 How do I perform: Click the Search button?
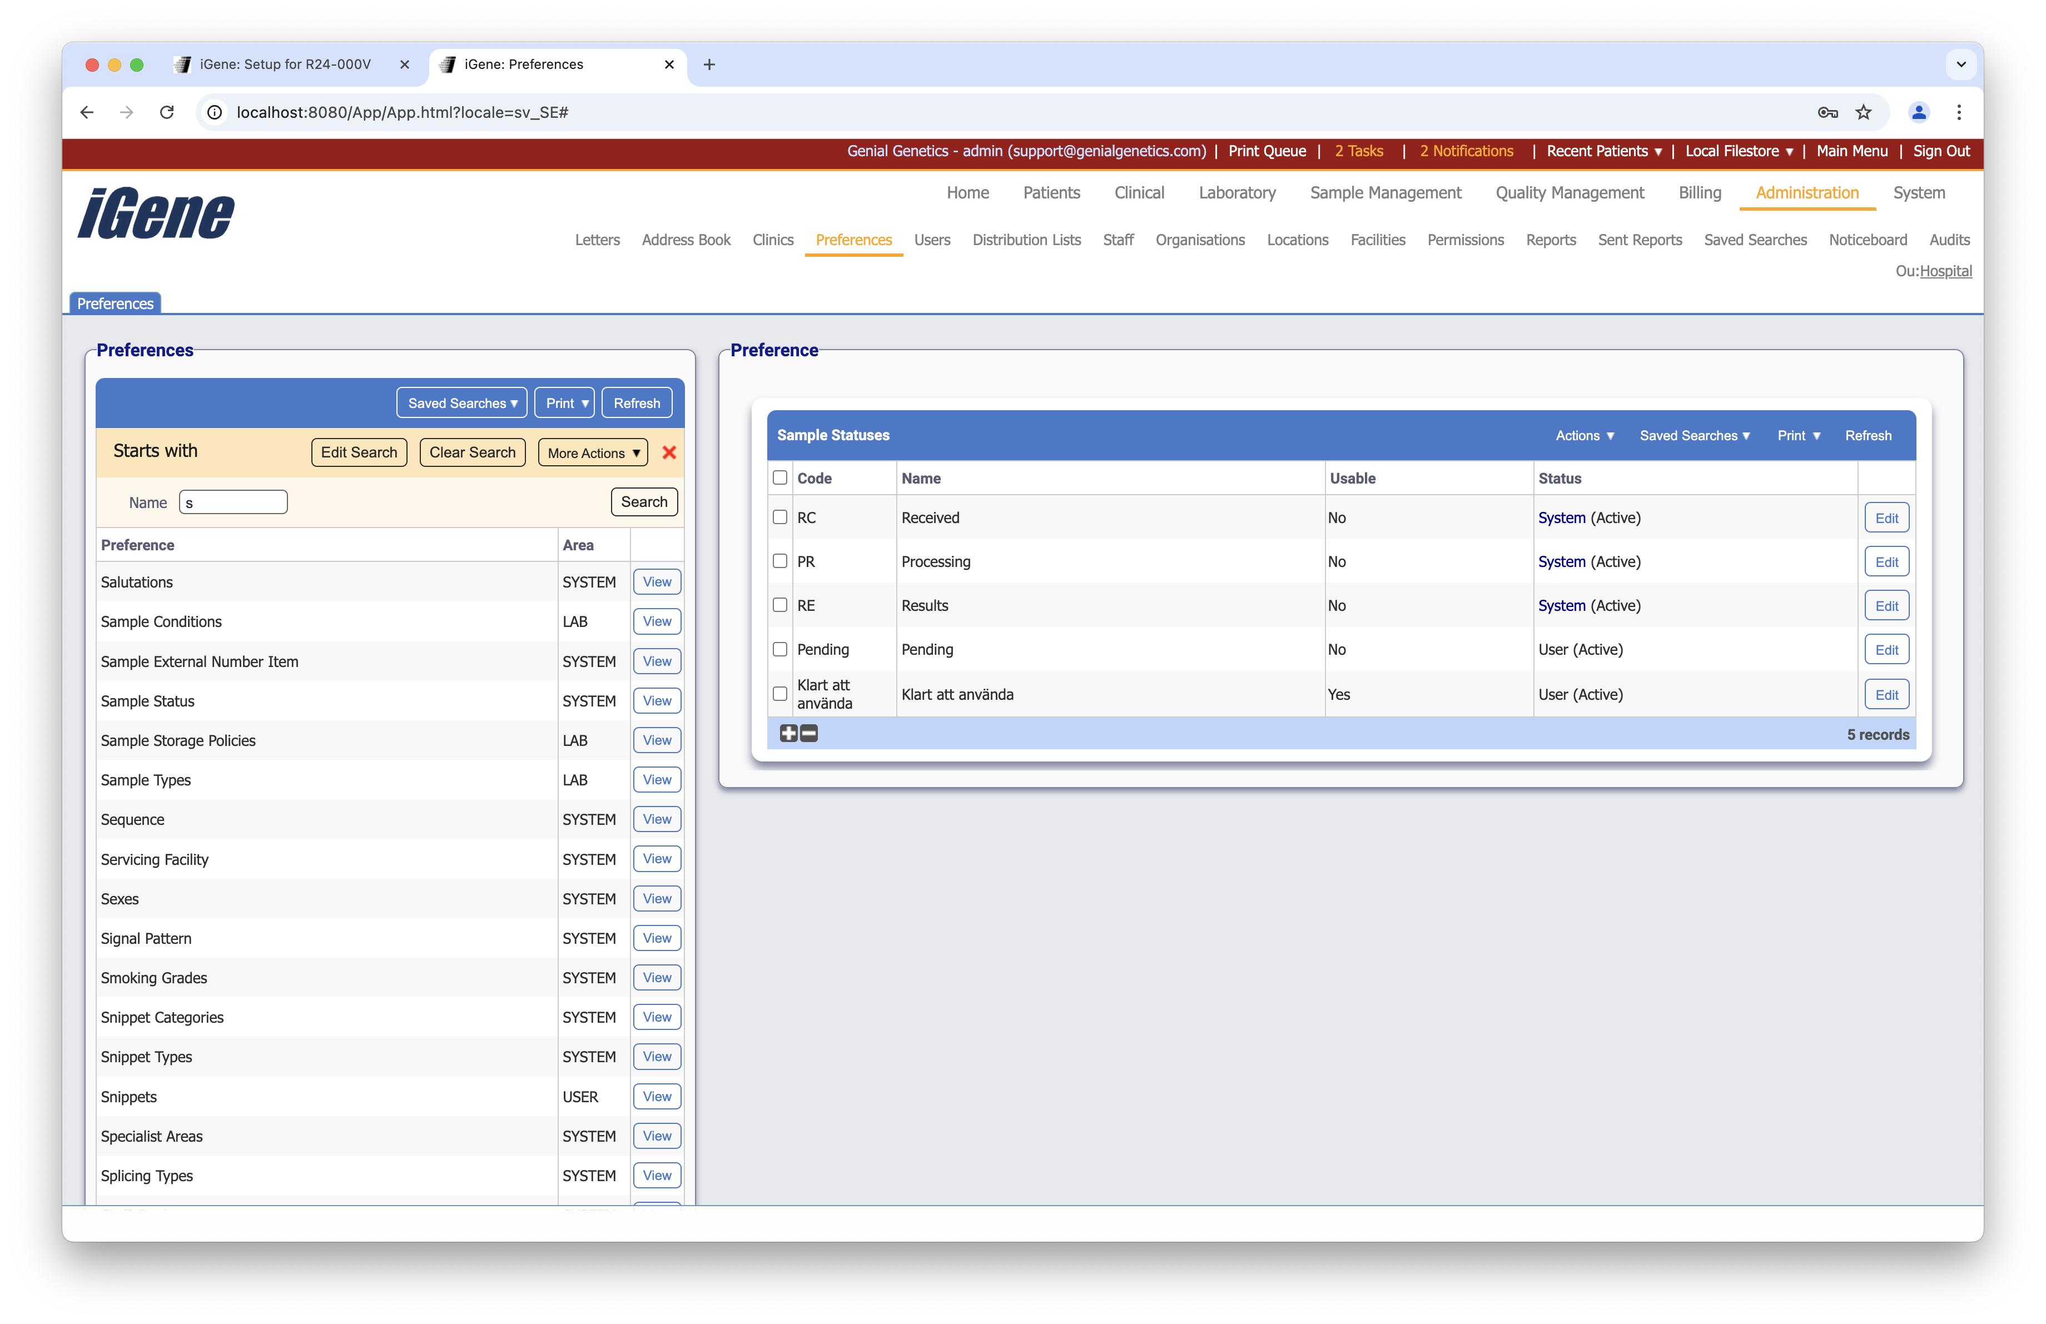click(x=643, y=502)
